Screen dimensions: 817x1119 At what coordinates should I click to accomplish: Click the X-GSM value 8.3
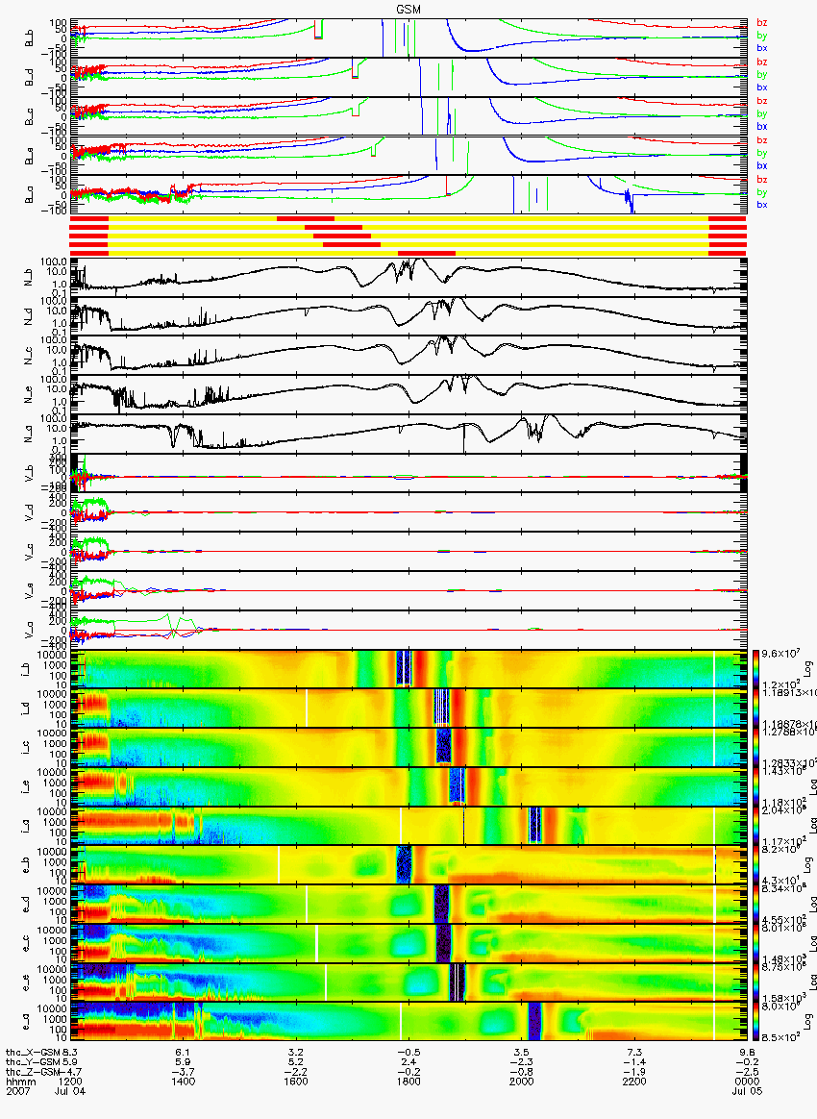70,1052
